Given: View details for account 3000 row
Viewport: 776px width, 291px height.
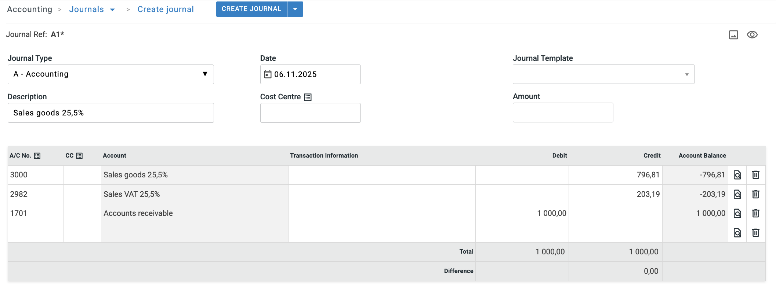Looking at the screenshot, I should (x=737, y=175).
